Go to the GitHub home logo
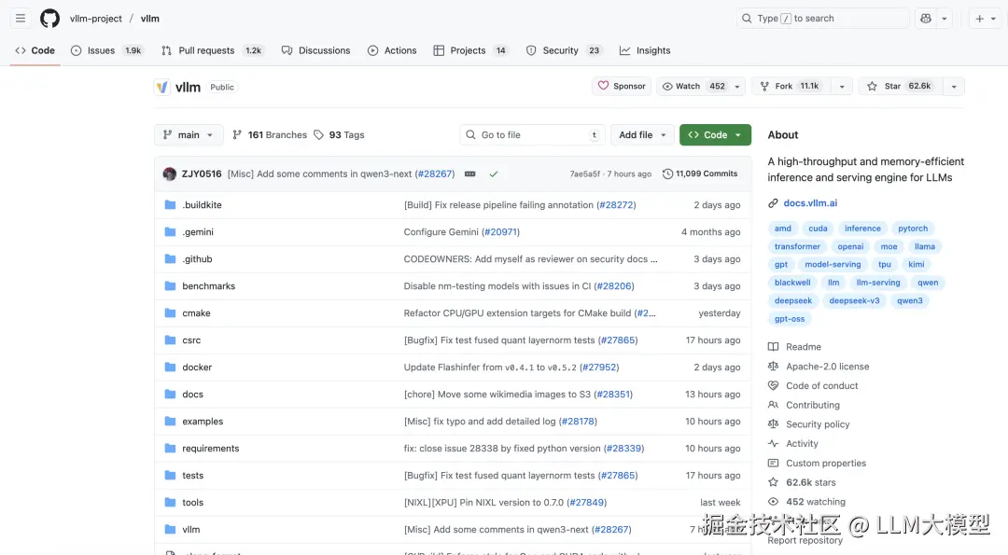This screenshot has height=555, width=1008. (49, 19)
